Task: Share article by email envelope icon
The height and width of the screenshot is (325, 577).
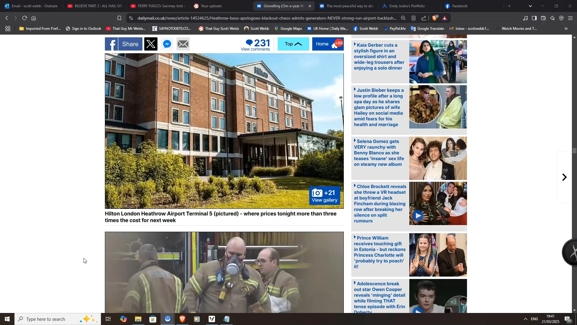Action: (x=183, y=44)
